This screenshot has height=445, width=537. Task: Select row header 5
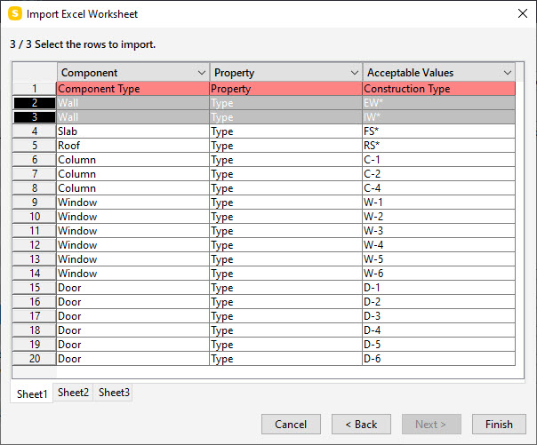click(35, 146)
